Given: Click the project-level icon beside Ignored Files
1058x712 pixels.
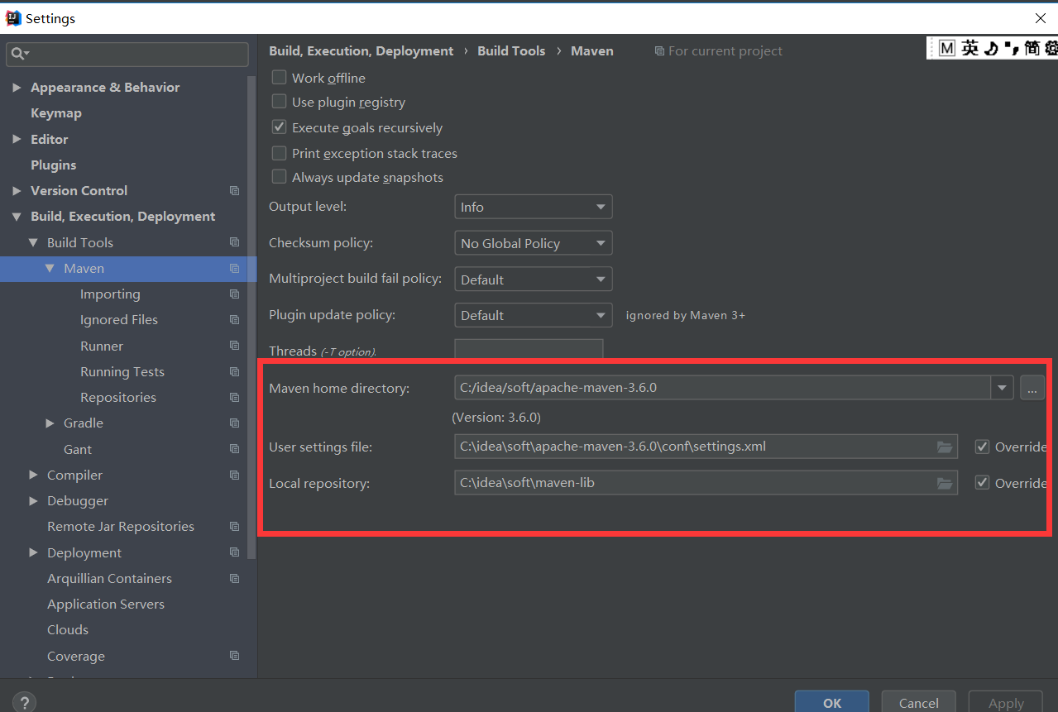Looking at the screenshot, I should pos(235,320).
